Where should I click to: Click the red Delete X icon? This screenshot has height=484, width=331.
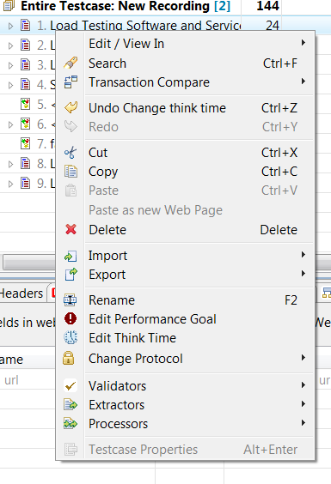pos(70,229)
